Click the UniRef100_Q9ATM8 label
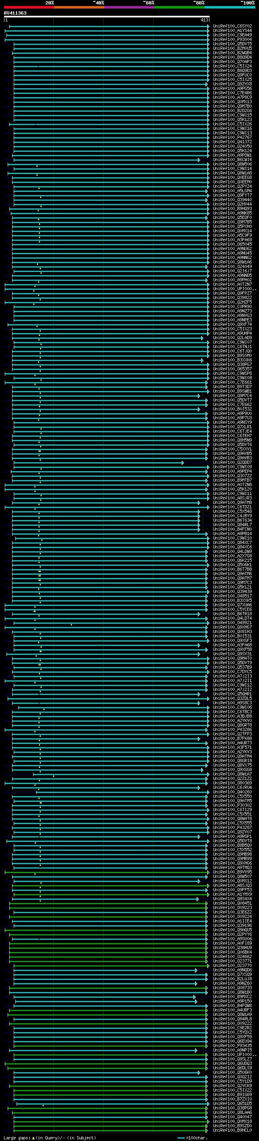The image size is (259, 1141). tap(232, 502)
